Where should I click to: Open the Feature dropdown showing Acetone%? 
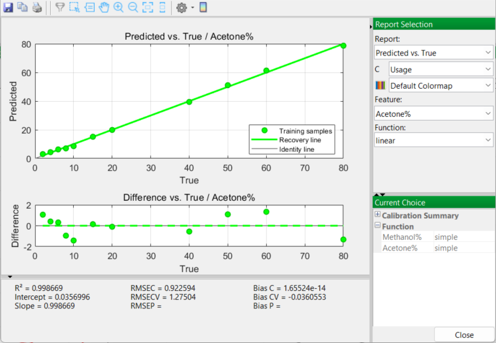point(433,113)
